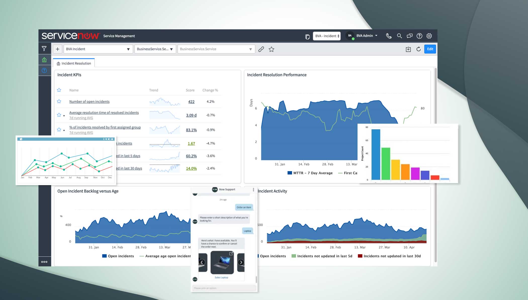The width and height of the screenshot is (528, 300).
Task: Start a search using the magnifier icon
Action: pyautogui.click(x=399, y=36)
